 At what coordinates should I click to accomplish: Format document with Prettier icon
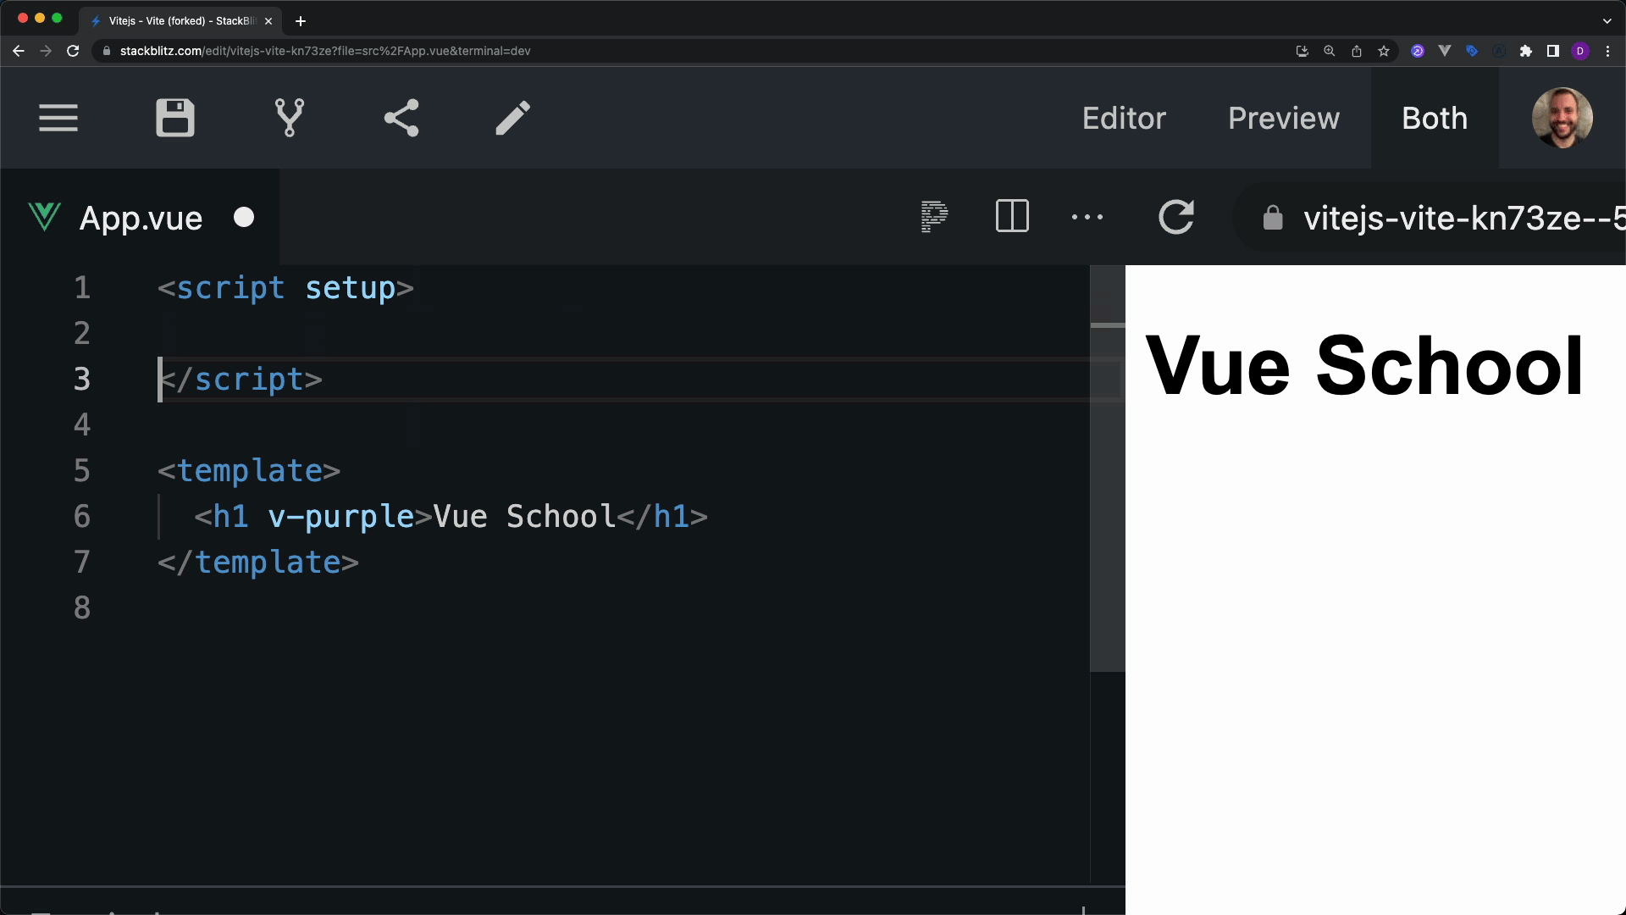[934, 217]
